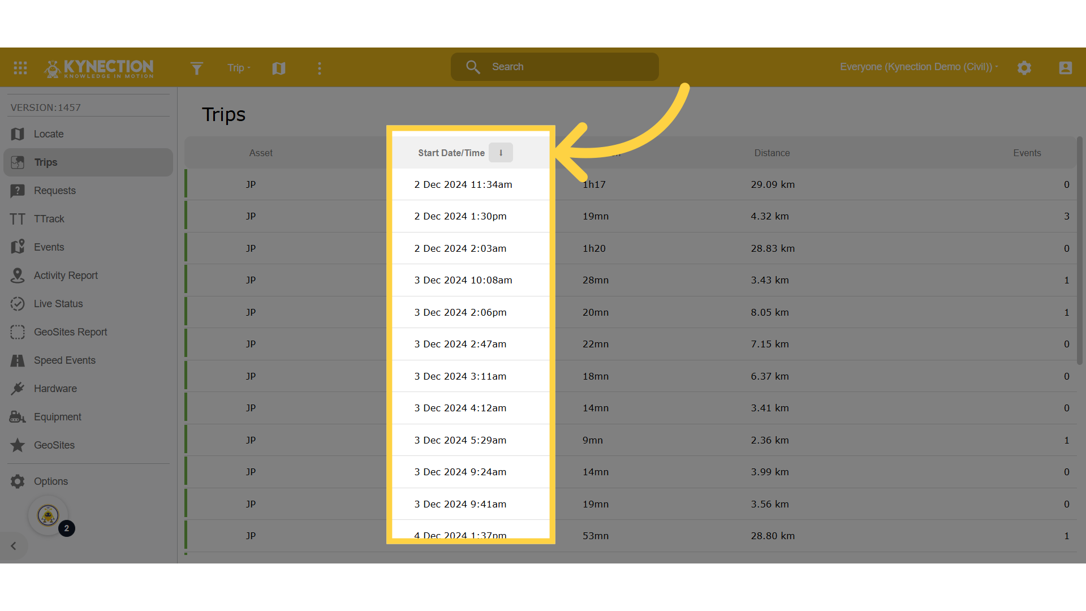This screenshot has height=611, width=1086.
Task: Click the Events map-pin icon
Action: point(18,247)
